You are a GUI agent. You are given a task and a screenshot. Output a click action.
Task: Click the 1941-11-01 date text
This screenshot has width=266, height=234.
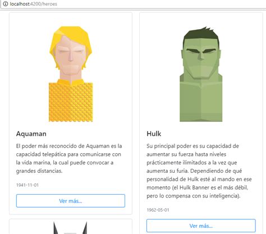tap(27, 185)
